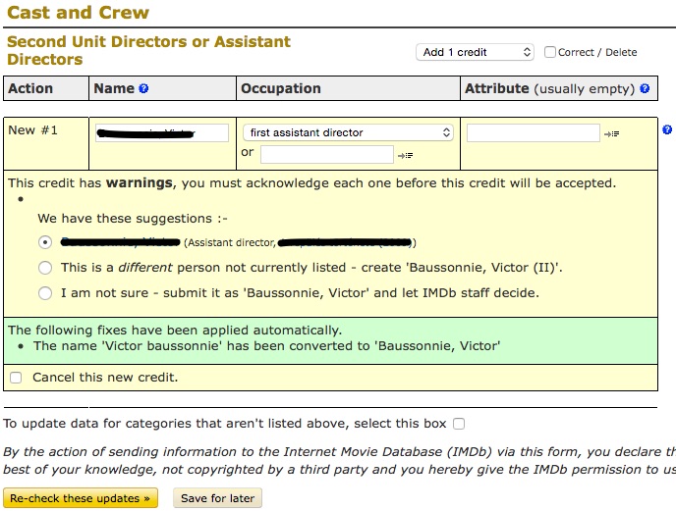The image size is (676, 511).
Task: Tick the Correct / Delete checkbox
Action: point(550,52)
